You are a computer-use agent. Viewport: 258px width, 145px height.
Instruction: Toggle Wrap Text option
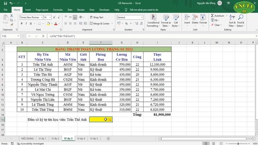tap(97, 17)
